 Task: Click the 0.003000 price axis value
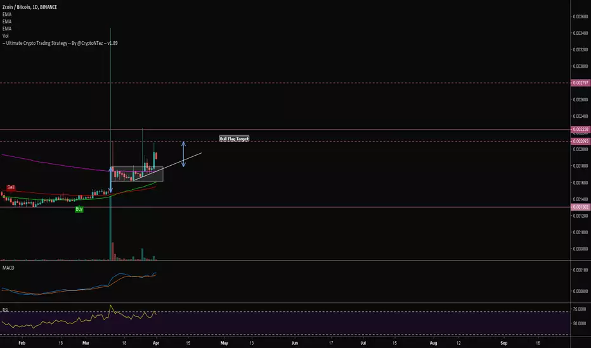(x=580, y=66)
